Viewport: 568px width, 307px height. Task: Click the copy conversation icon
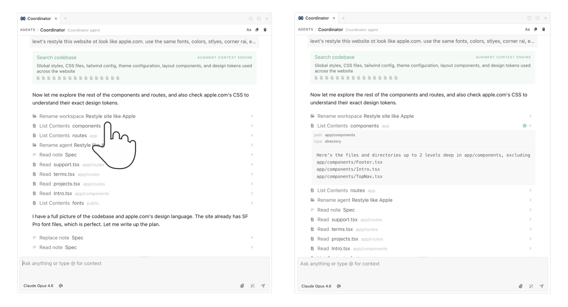(256, 30)
